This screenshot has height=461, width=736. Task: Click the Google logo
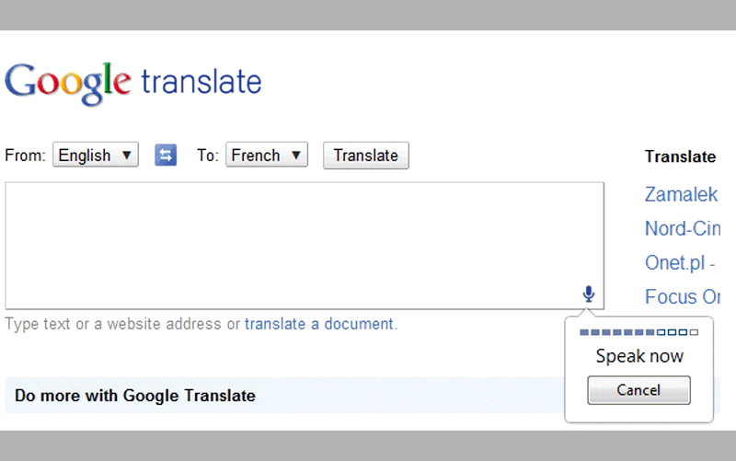(x=68, y=82)
